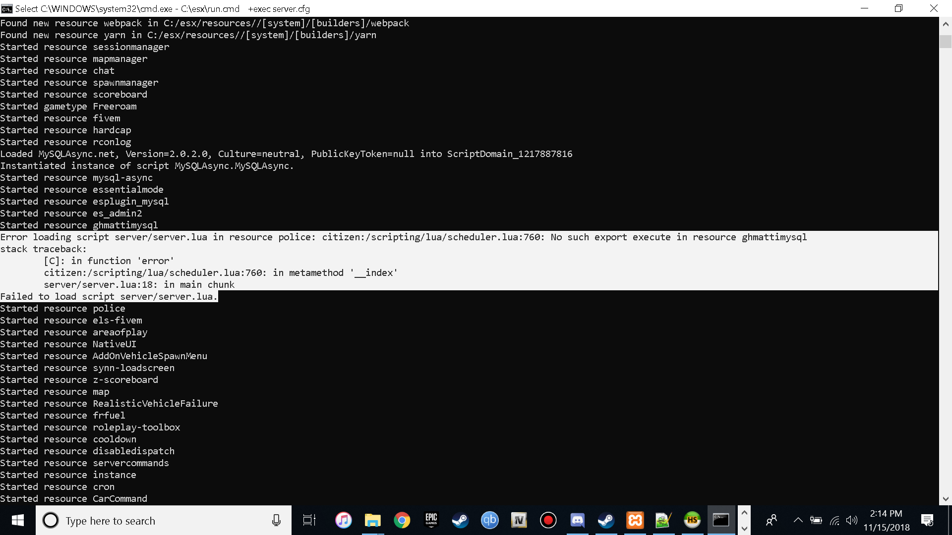Open the Wi-Fi network list
Image resolution: width=952 pixels, height=535 pixels.
[x=834, y=520]
